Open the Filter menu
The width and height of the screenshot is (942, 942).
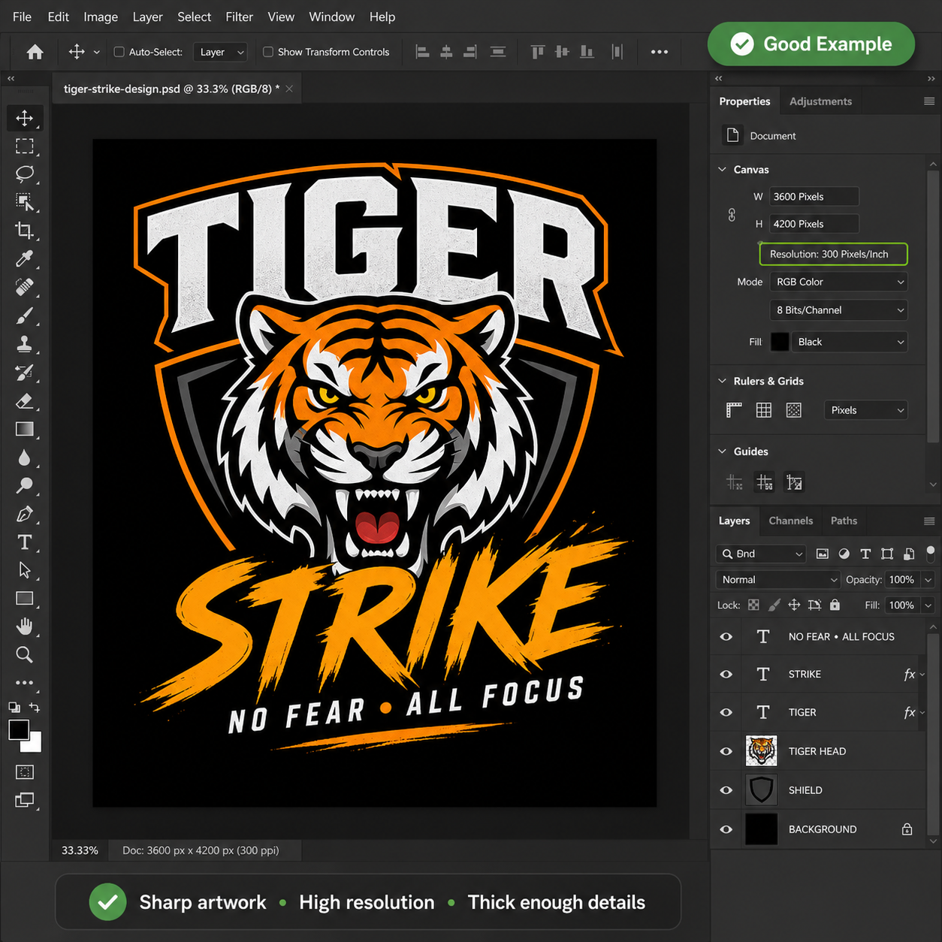pos(239,17)
